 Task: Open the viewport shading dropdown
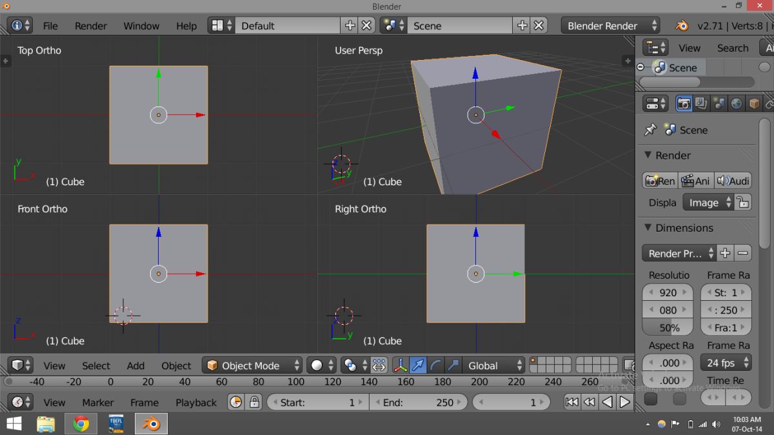tap(321, 365)
